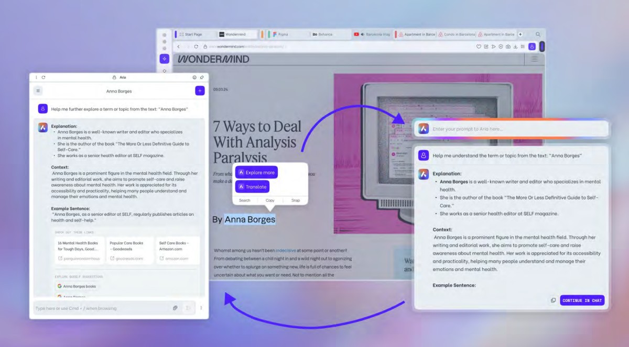Image resolution: width=629 pixels, height=347 pixels.
Task: Open the more options menu beside chat input
Action: click(201, 308)
